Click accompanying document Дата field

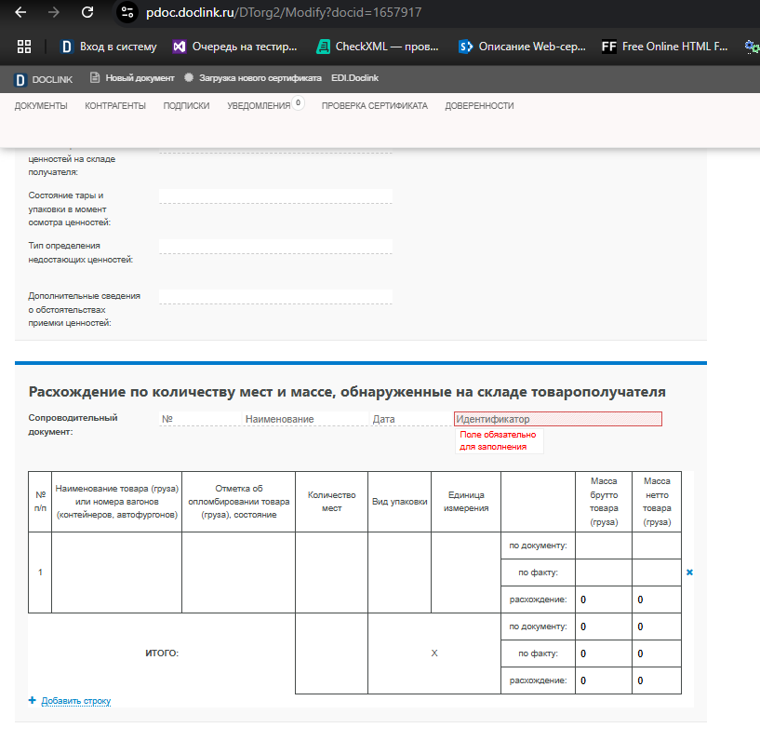coord(411,419)
